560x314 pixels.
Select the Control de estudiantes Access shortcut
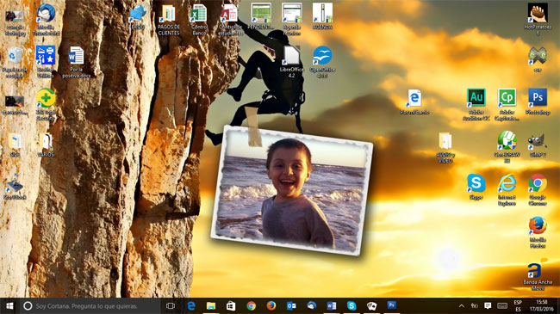click(x=230, y=20)
